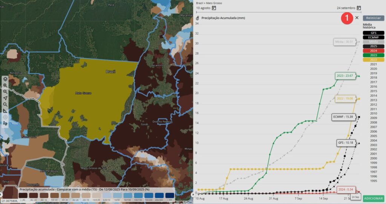Click the darkest blue >300 legend swatch

click(170, 195)
